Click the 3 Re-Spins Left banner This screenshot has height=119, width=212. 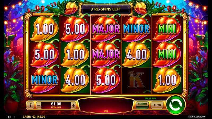coord(106,9)
